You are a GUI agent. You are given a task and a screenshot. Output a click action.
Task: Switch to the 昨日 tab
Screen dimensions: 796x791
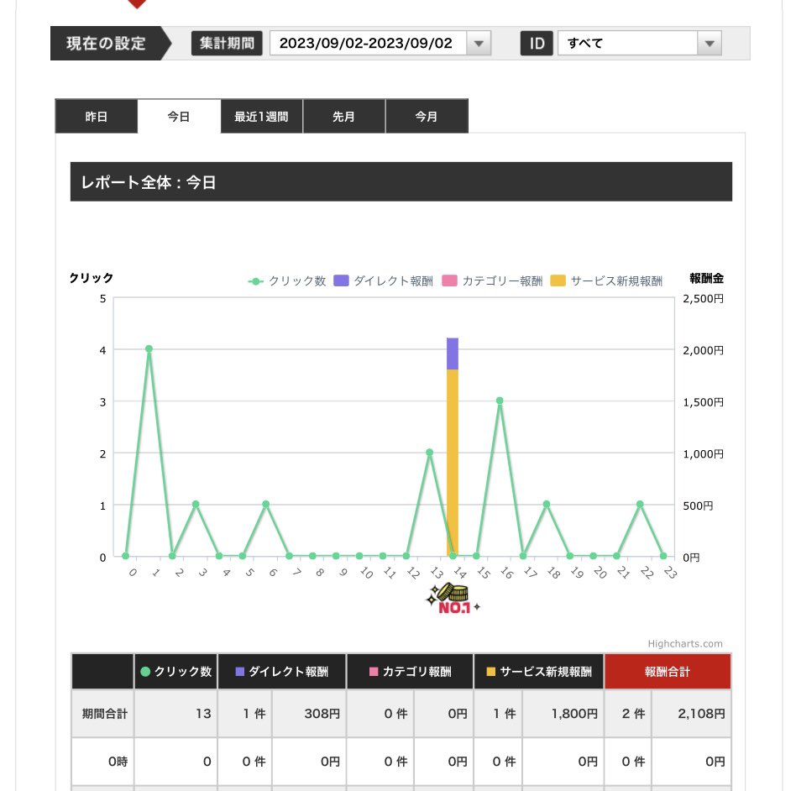click(x=97, y=116)
